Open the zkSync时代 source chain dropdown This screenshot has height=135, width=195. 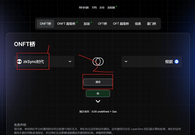pyautogui.click(x=44, y=61)
